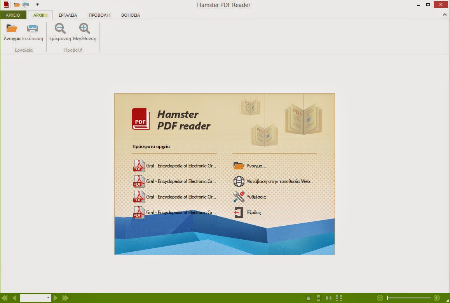This screenshot has height=303, width=450.
Task: Click Έξοδος to exit the application
Action: [254, 212]
